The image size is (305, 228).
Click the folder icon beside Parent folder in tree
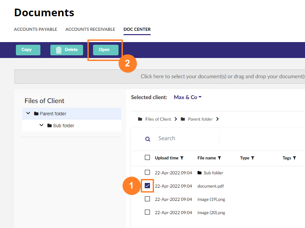(x=36, y=114)
